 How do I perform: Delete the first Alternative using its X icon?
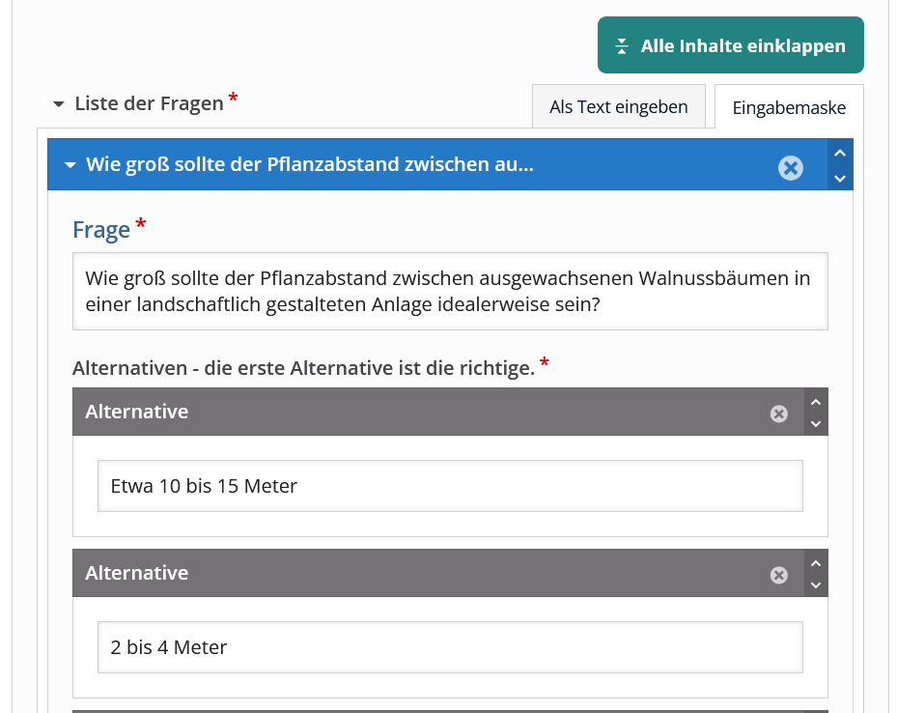point(778,414)
